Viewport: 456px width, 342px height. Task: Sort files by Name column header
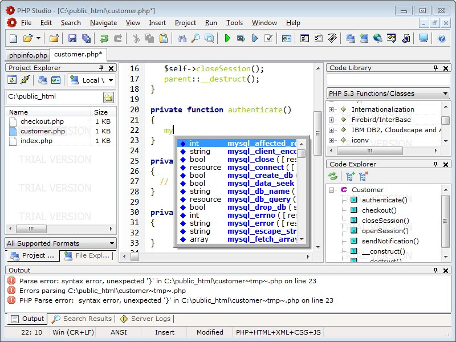point(48,112)
